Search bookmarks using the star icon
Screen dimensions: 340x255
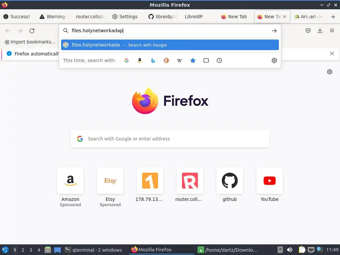[193, 60]
